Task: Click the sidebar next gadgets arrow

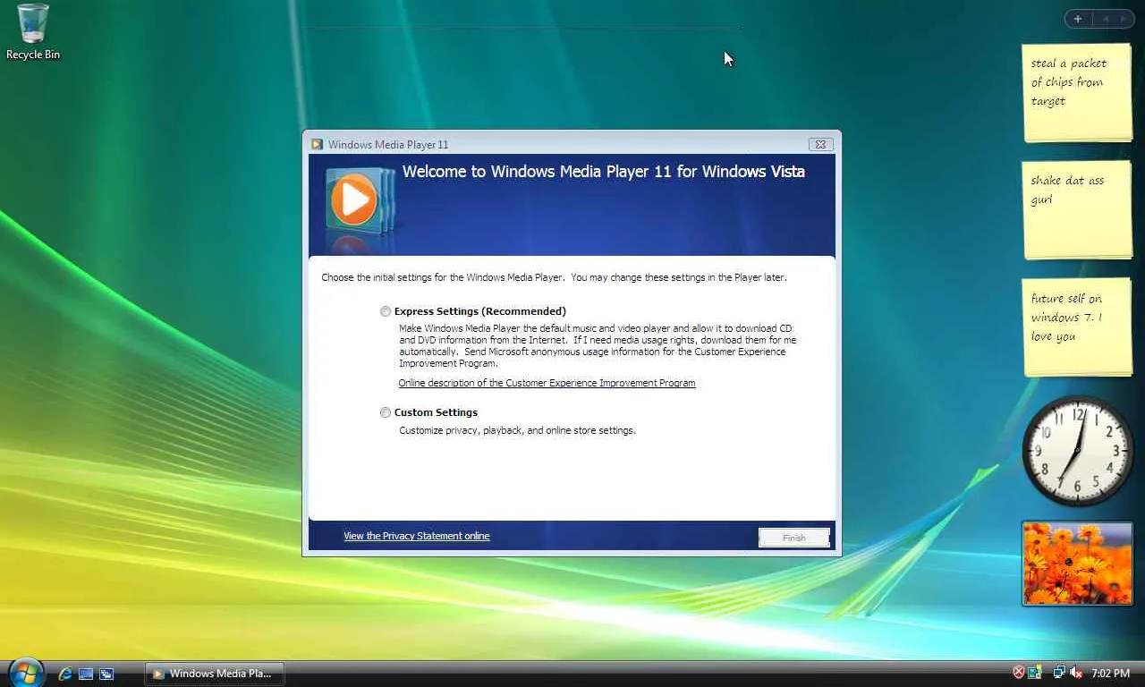Action: [1124, 19]
